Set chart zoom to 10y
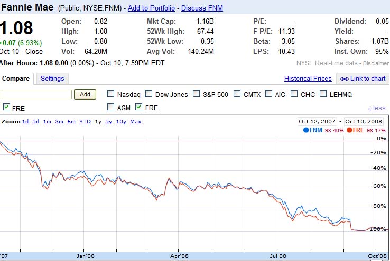 click(121, 122)
